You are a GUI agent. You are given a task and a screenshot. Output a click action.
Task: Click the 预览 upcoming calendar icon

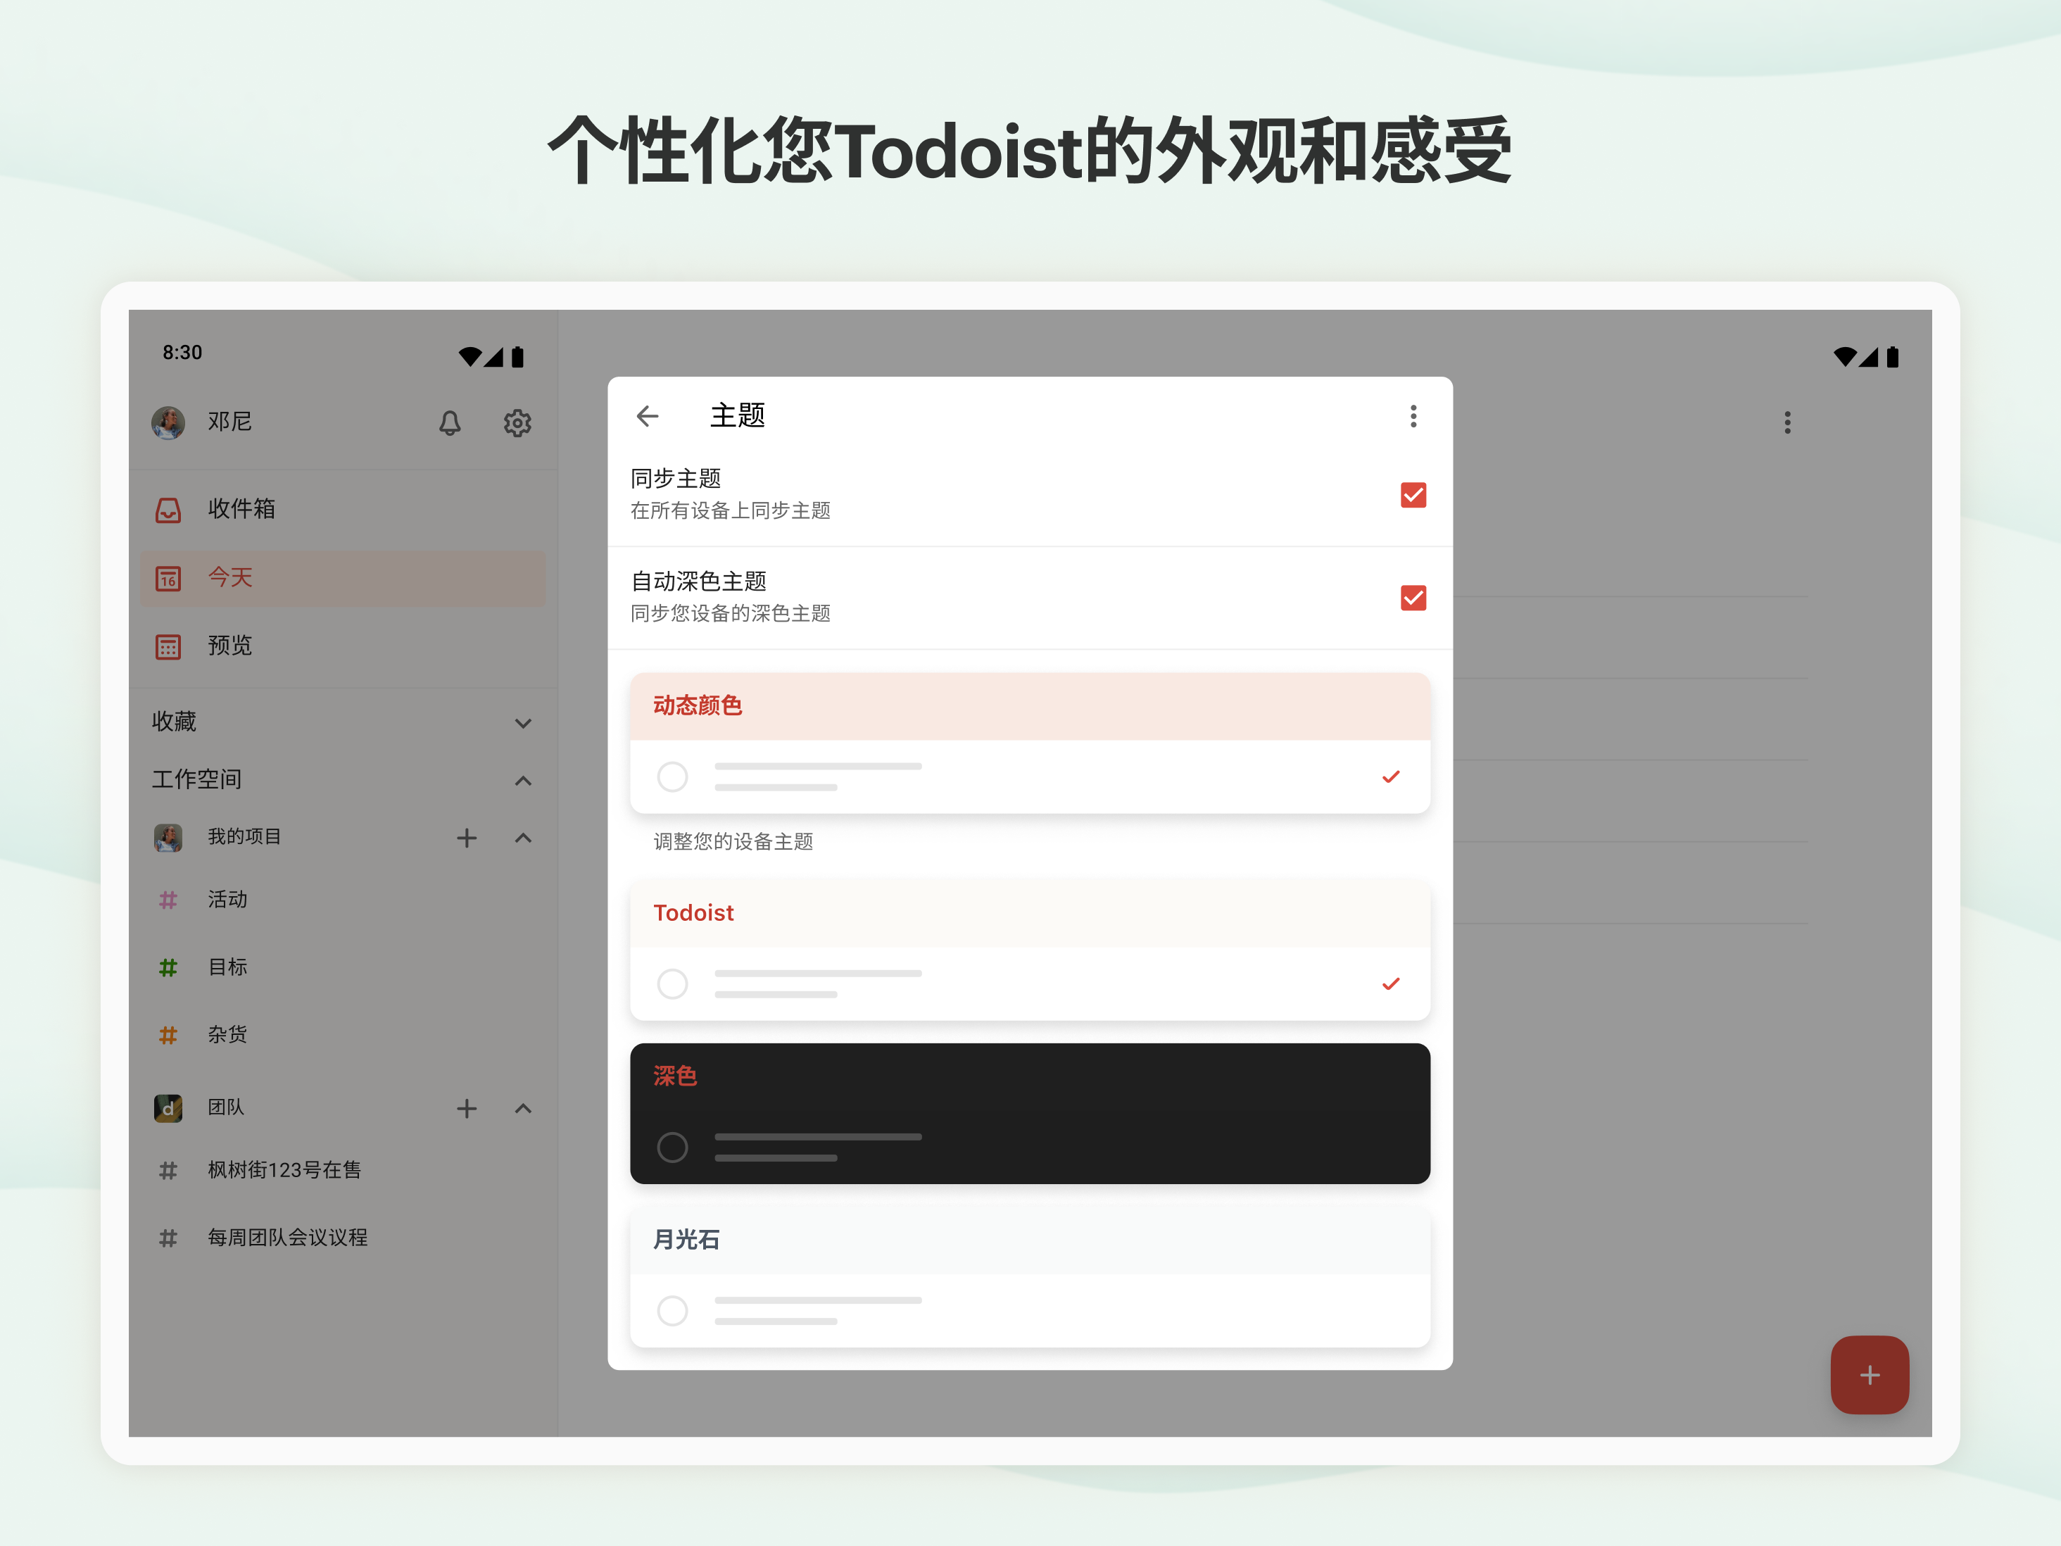click(168, 647)
